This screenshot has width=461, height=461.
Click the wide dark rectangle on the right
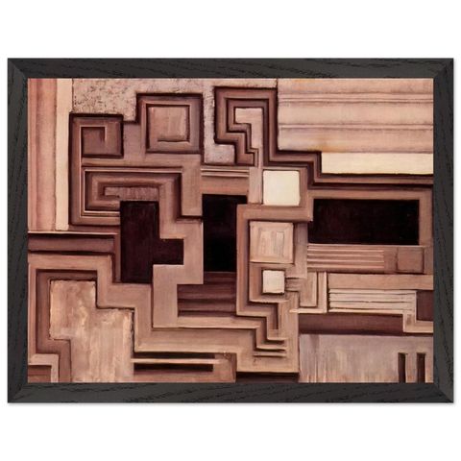coord(364,222)
